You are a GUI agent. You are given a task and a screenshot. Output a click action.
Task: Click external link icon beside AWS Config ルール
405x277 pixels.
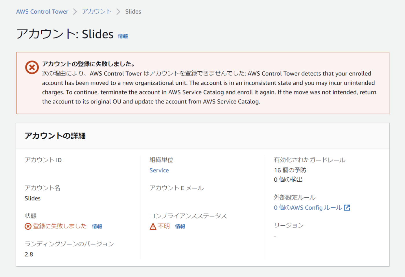coord(347,208)
